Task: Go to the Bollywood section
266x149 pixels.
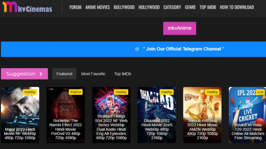Action: (124, 7)
